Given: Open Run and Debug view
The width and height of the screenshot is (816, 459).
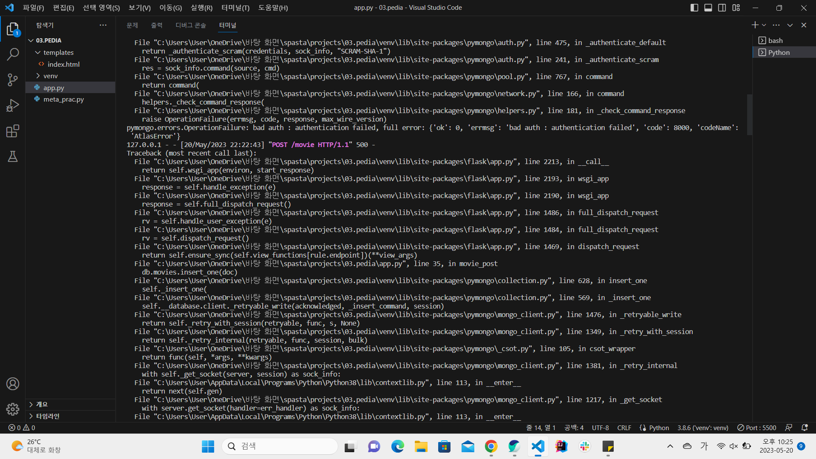Looking at the screenshot, I should click(13, 105).
